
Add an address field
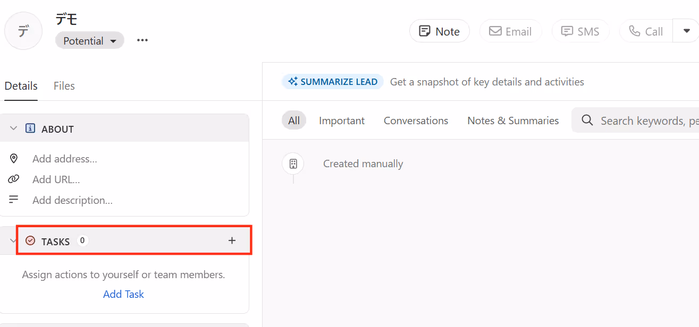click(65, 159)
